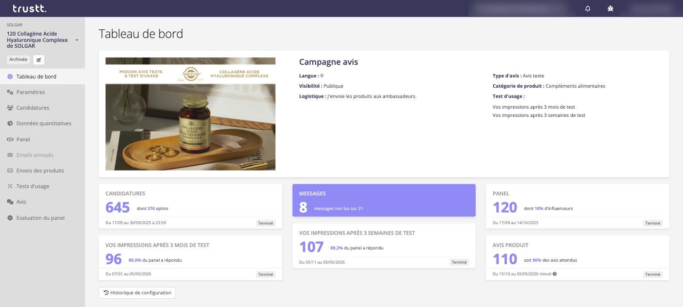This screenshot has width=683, height=307.
Task: Click the Evaluation du panel check icon
Action: pyautogui.click(x=10, y=218)
